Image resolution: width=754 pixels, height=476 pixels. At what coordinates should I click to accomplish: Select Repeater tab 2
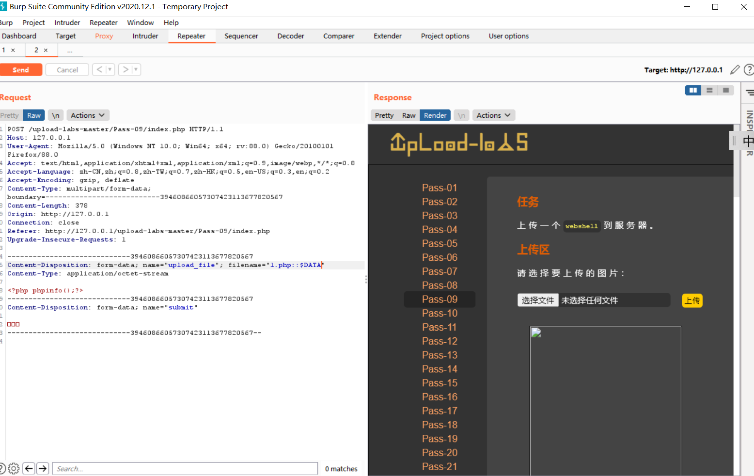point(36,50)
